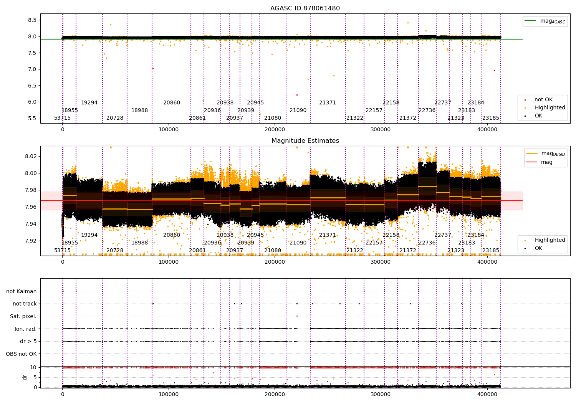The height and width of the screenshot is (403, 576).
Task: Click the 'dr' y-axis label of bottom plot
Action: [x=25, y=377]
